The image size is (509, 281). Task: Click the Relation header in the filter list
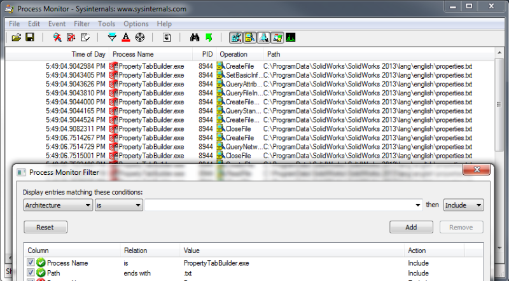coord(150,250)
